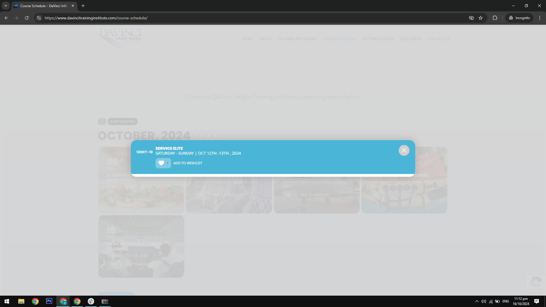Open the ABOUT nav menu item
The image size is (546, 307).
pyautogui.click(x=265, y=39)
